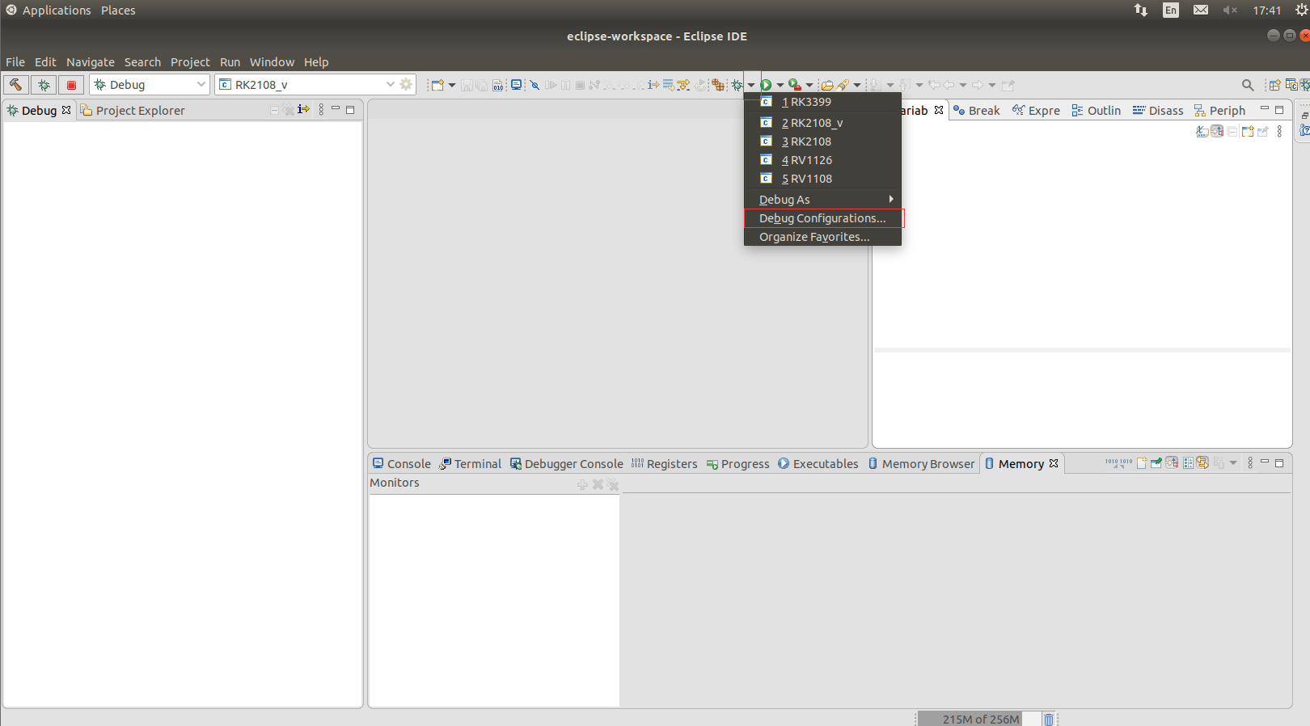Image resolution: width=1310 pixels, height=726 pixels.
Task: Expand the Run dropdown arrow
Action: pyautogui.click(x=780, y=85)
